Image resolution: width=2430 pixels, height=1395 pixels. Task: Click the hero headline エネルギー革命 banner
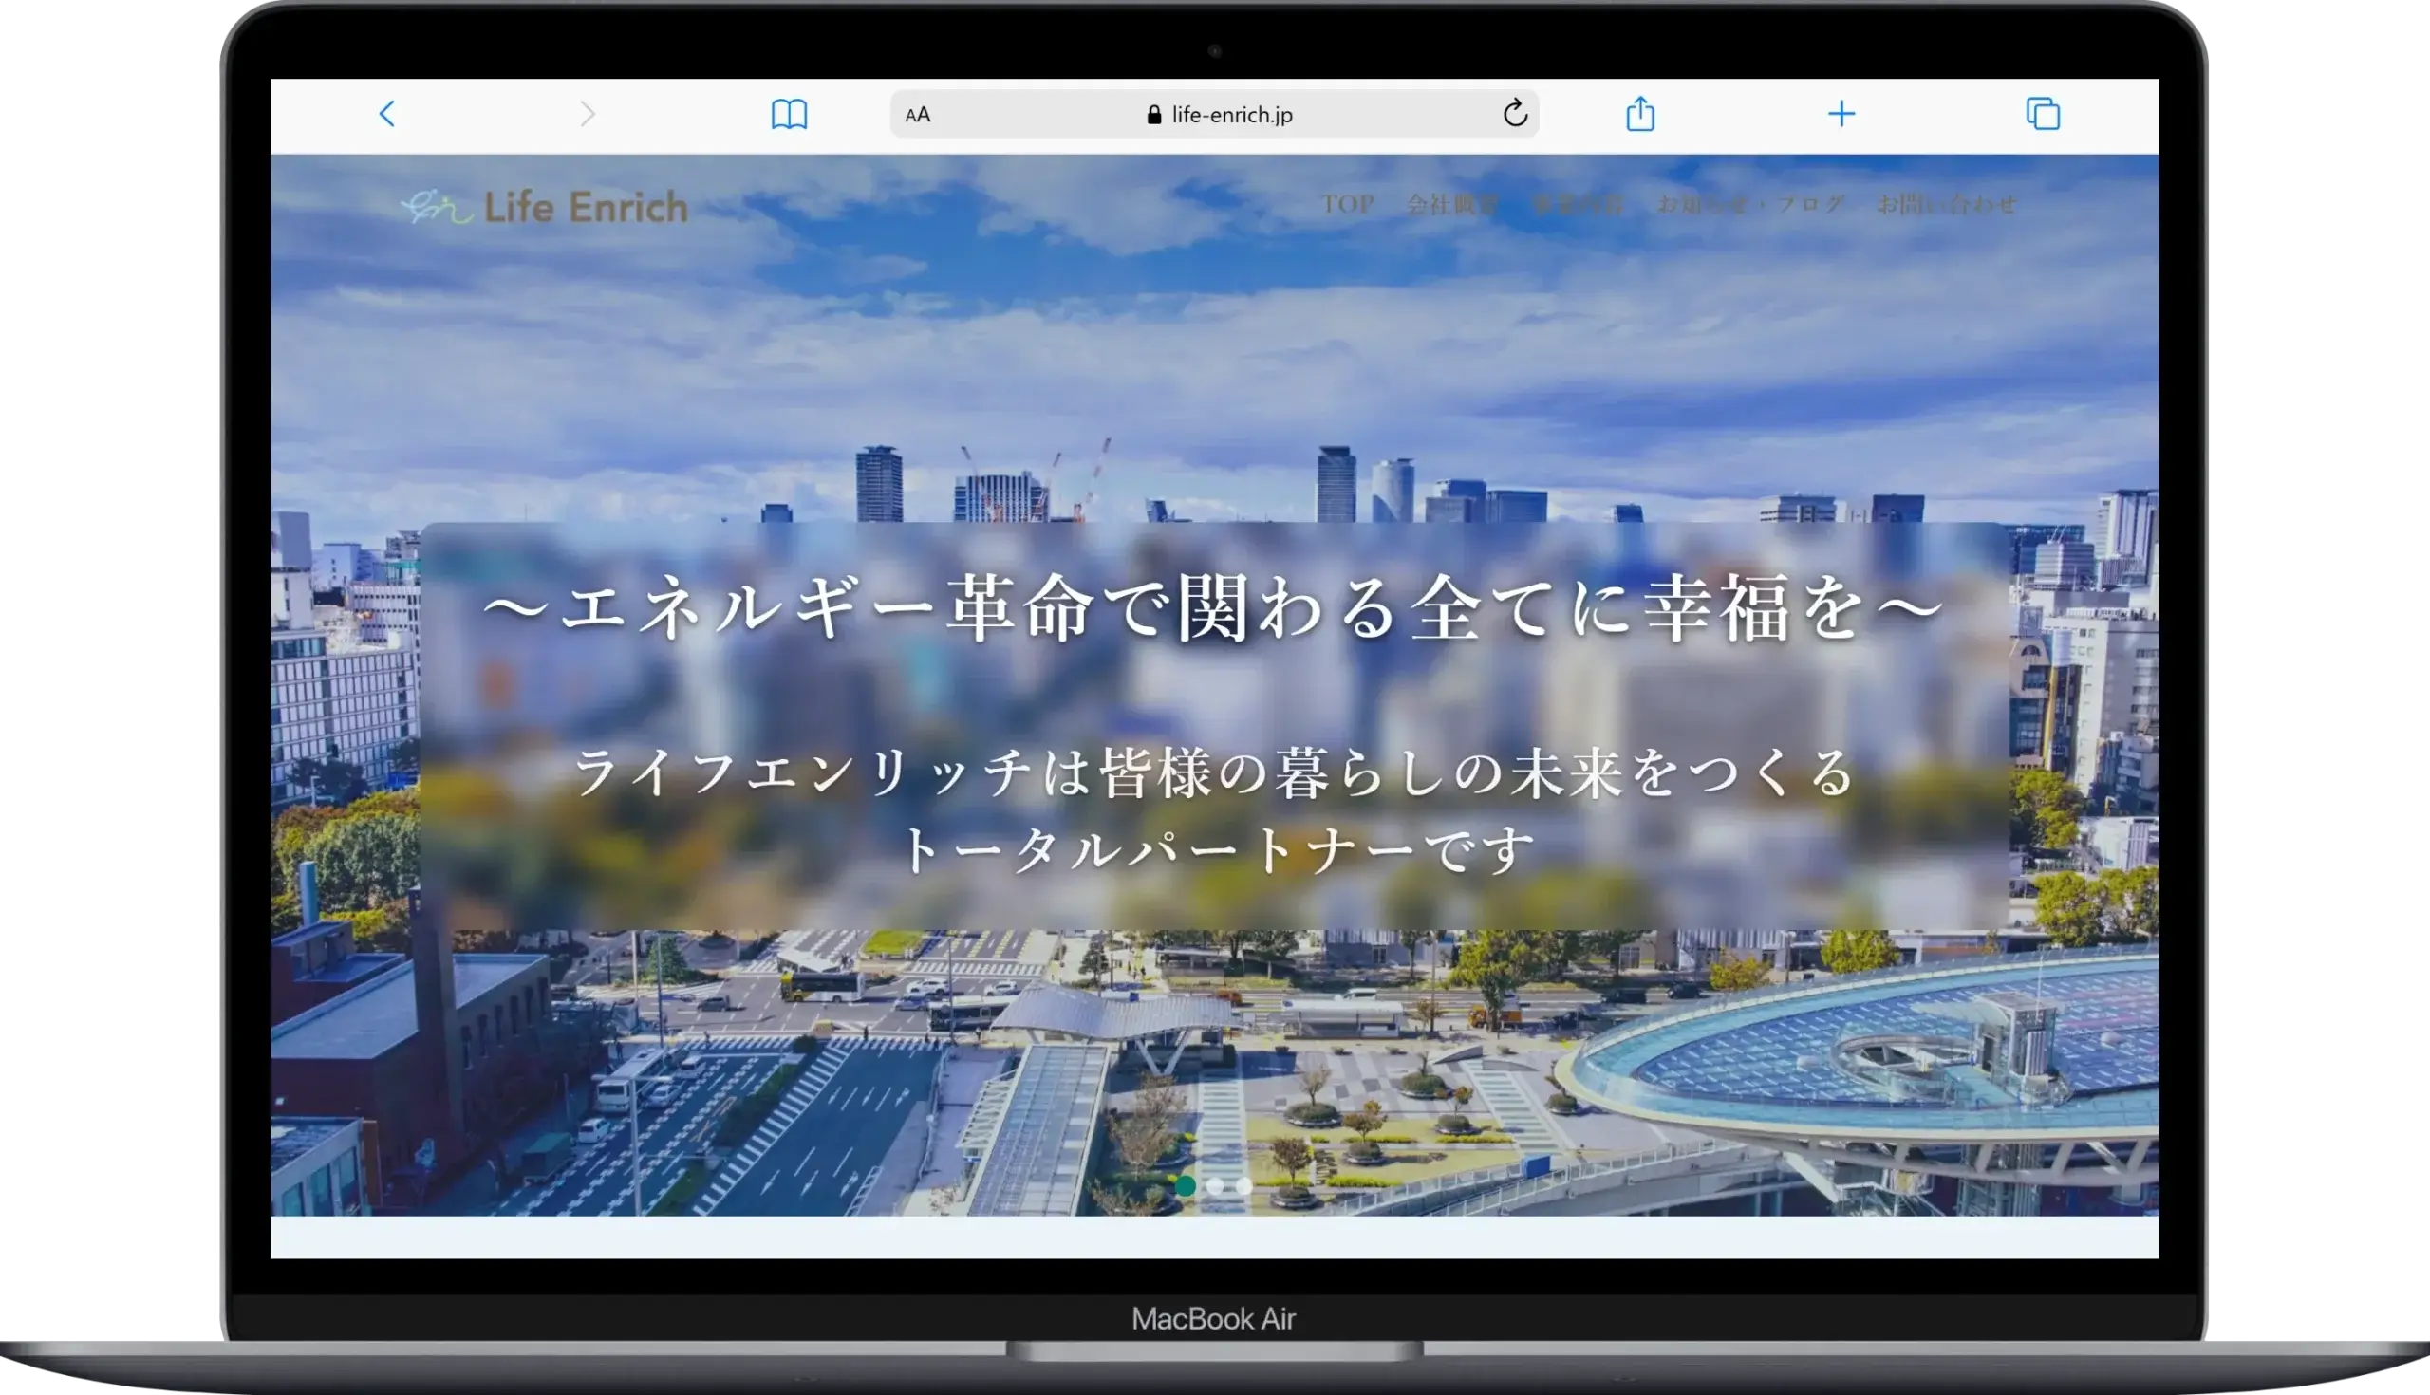pyautogui.click(x=1213, y=610)
